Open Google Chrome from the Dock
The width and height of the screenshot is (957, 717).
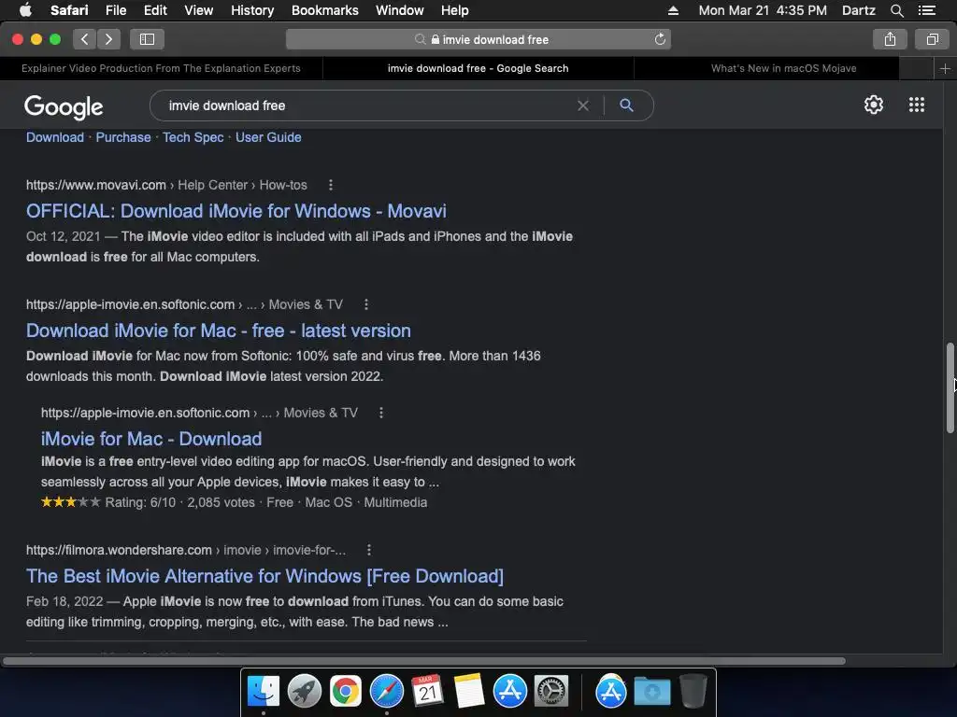coord(346,692)
